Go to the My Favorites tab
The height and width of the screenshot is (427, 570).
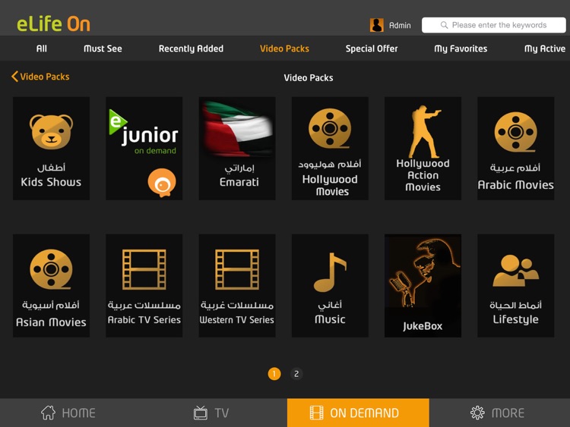coord(461,49)
